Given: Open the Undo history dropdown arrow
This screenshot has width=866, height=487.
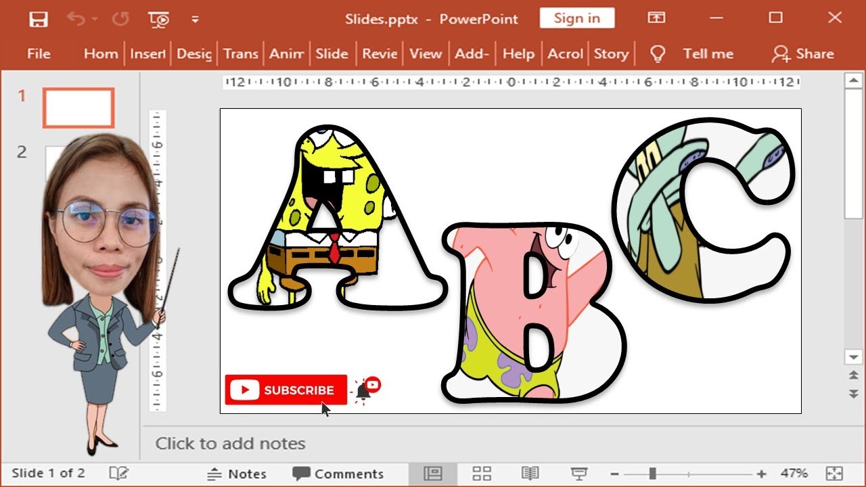Looking at the screenshot, I should coord(95,20).
